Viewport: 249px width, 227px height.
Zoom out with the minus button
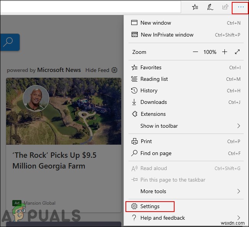point(195,52)
